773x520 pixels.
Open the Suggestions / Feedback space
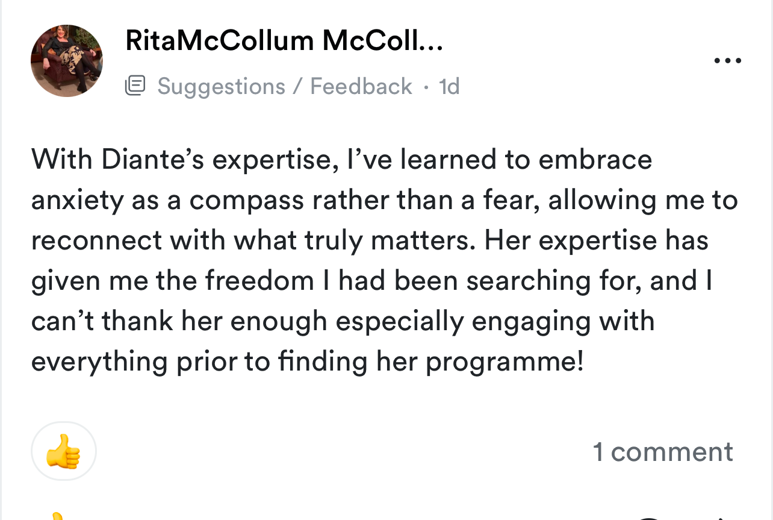tap(284, 86)
